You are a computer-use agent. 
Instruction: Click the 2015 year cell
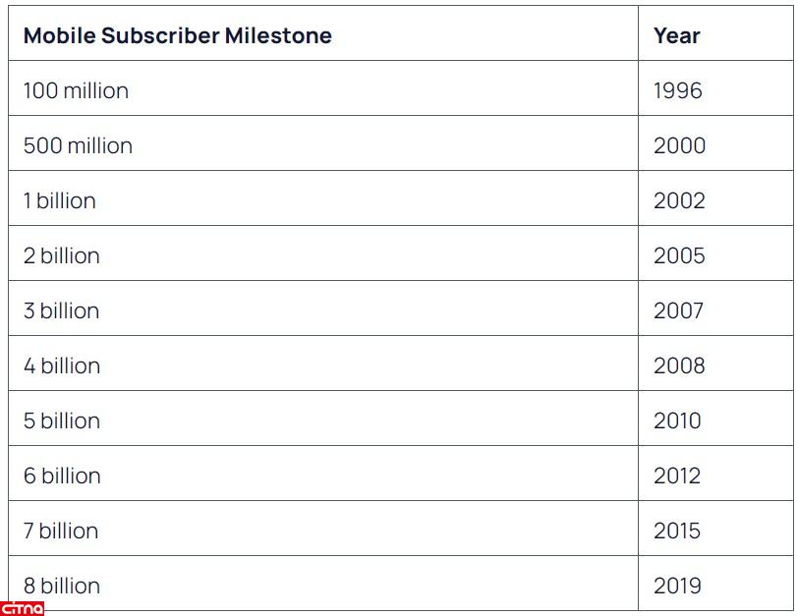677,532
